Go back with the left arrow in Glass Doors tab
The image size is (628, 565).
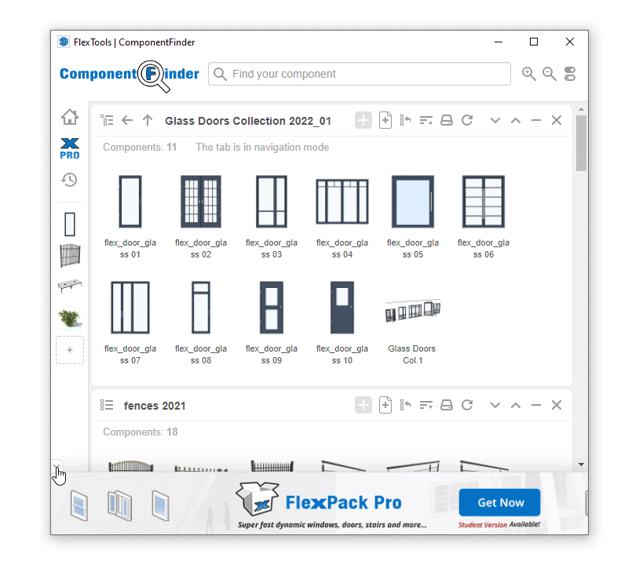pos(127,120)
